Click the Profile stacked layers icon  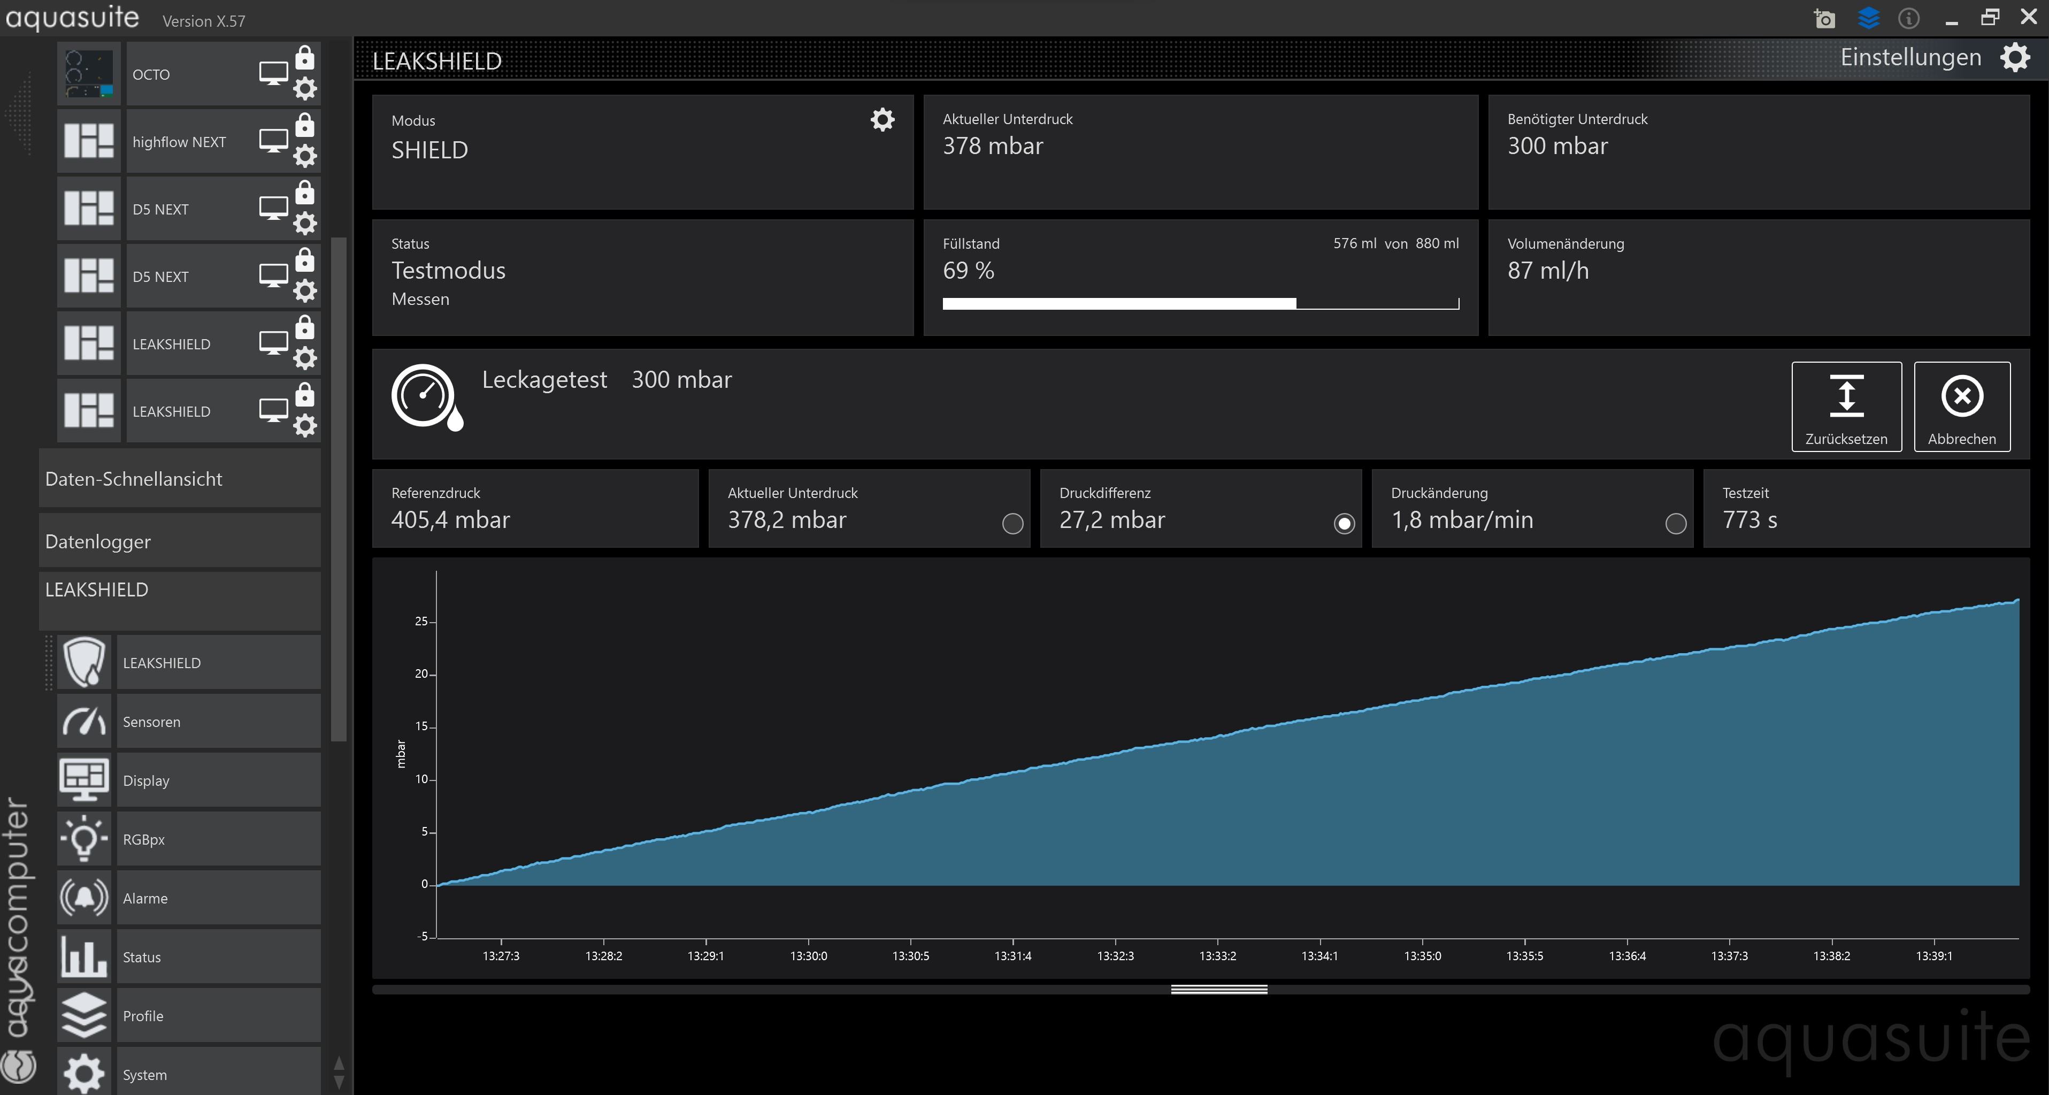click(x=85, y=1015)
